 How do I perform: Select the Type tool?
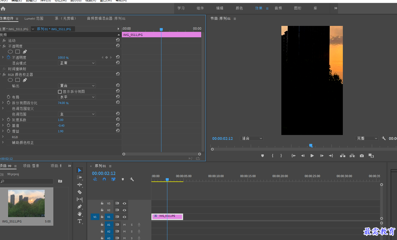point(80,221)
